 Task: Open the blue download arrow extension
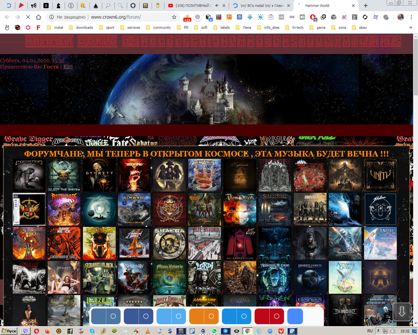click(250, 17)
